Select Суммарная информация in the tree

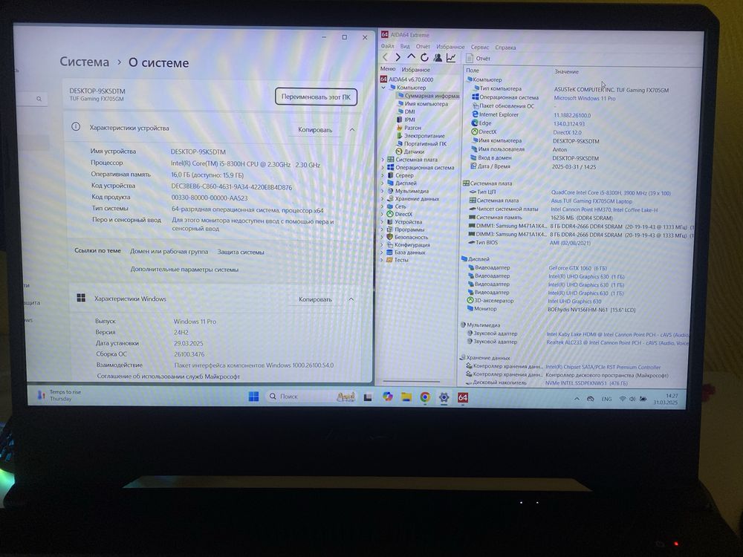(x=428, y=96)
